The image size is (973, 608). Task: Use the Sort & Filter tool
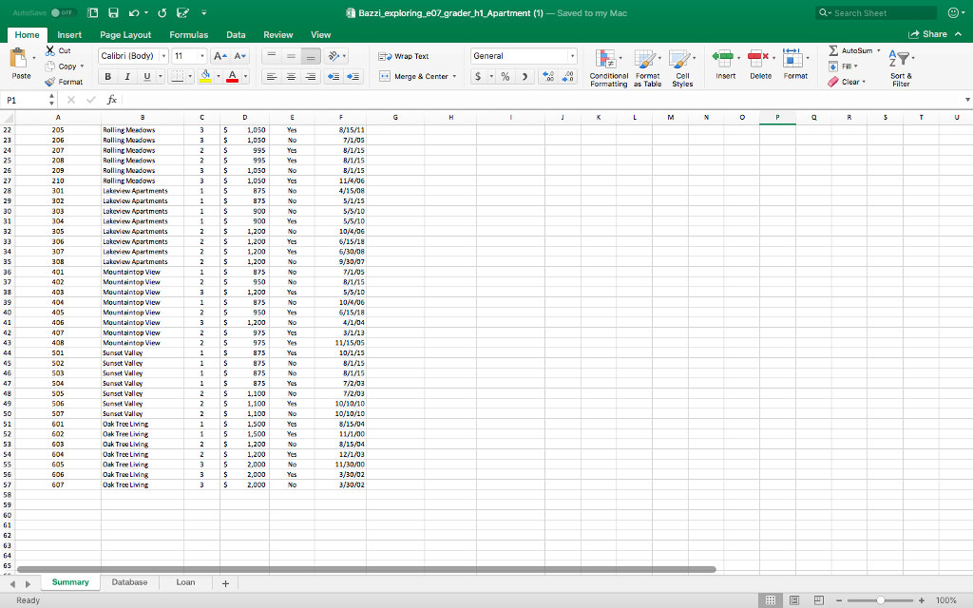click(x=899, y=66)
